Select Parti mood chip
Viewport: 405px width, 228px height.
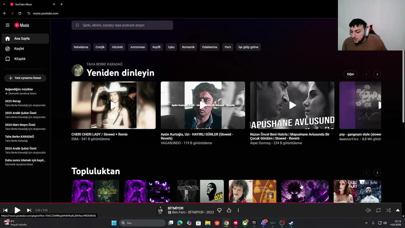click(228, 47)
